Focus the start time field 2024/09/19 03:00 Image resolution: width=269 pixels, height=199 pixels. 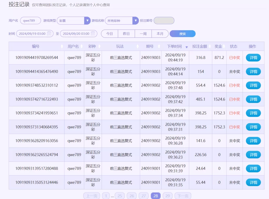click(35, 33)
